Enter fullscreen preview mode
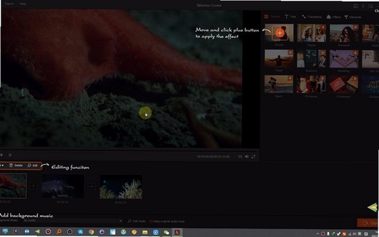379x237 pixels. pos(253,157)
